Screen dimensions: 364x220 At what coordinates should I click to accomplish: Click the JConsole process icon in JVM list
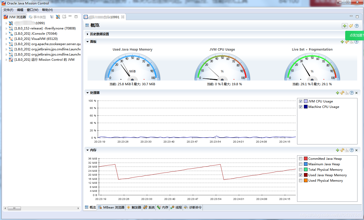tap(11, 34)
